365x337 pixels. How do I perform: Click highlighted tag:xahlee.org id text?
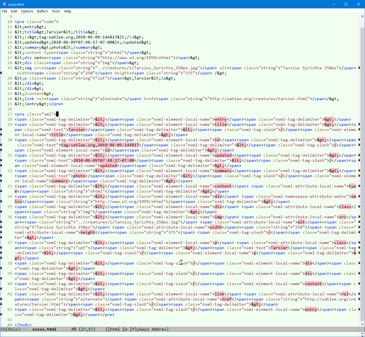click(x=100, y=145)
